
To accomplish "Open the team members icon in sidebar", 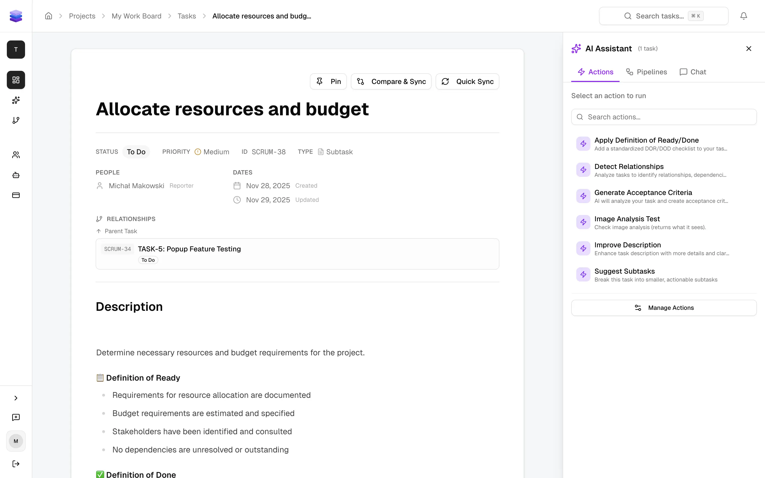I will click(15, 155).
